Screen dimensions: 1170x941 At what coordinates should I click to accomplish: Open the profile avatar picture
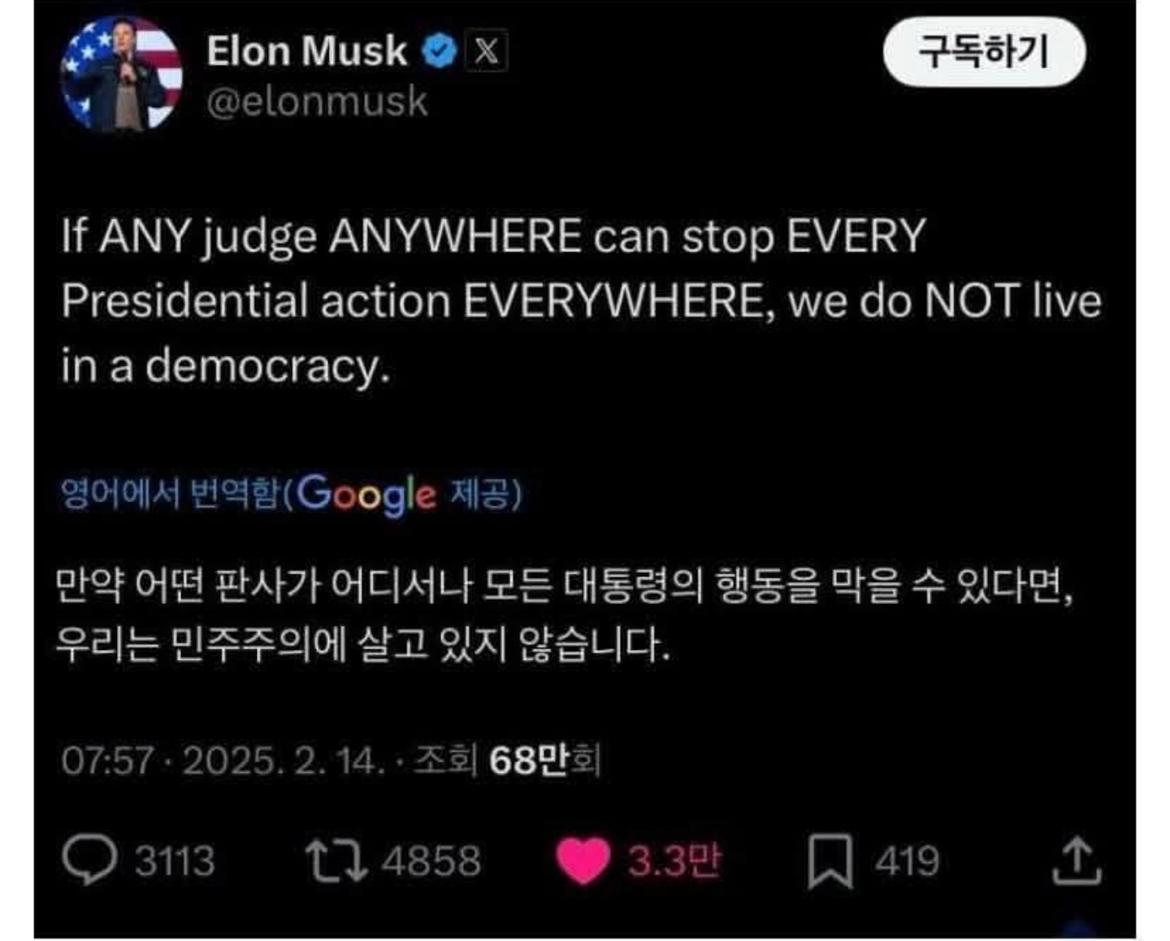tap(122, 75)
